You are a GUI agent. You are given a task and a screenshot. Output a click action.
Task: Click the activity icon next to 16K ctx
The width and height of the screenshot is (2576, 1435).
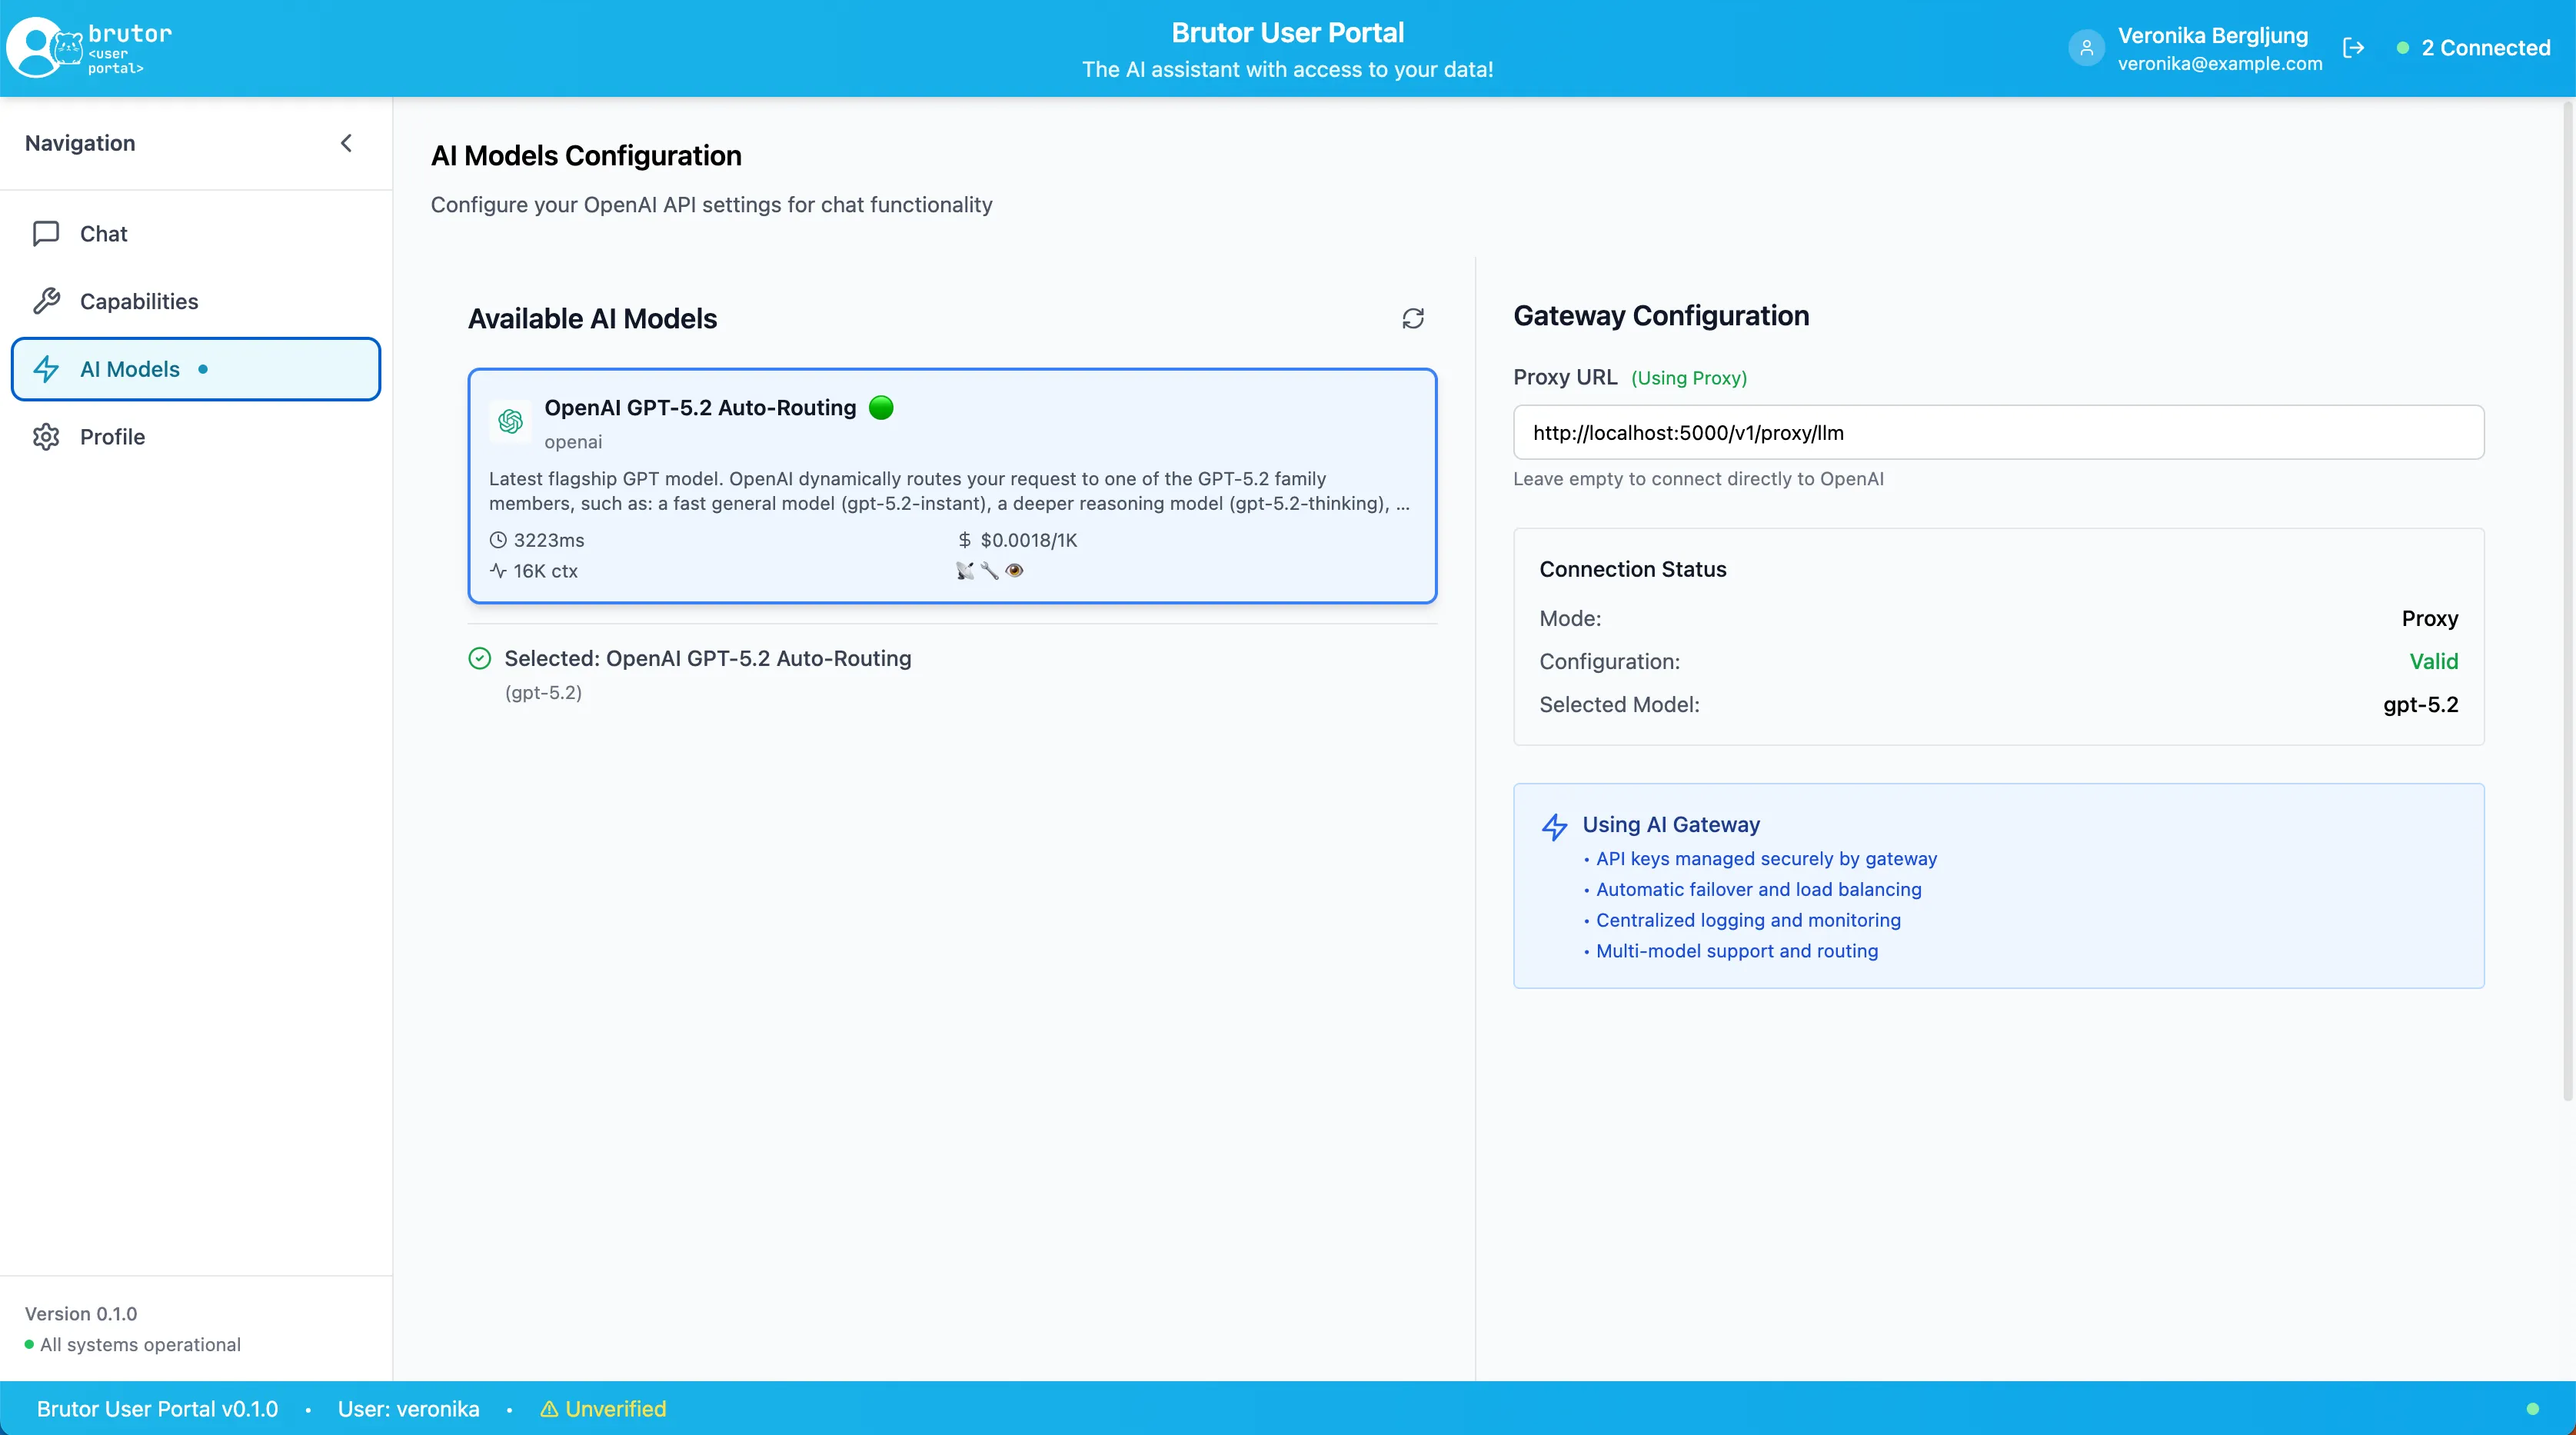(x=498, y=571)
